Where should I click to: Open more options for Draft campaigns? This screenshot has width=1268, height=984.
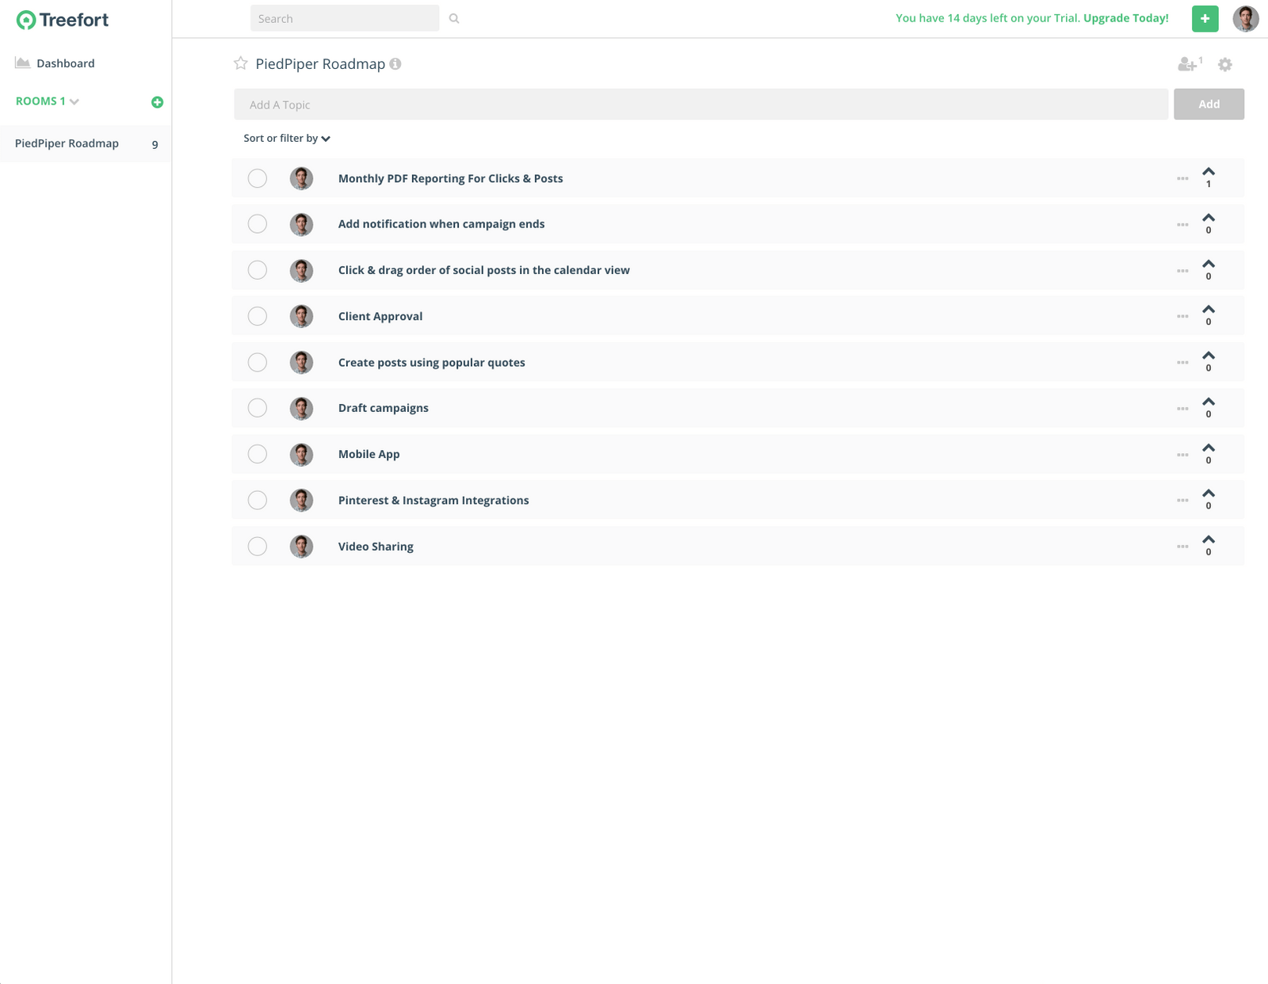(x=1182, y=409)
